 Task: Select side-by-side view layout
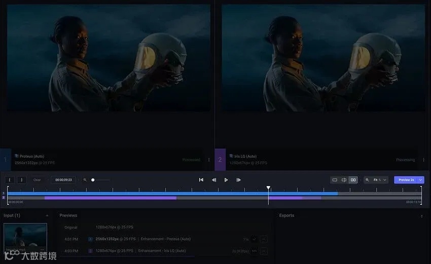pyautogui.click(x=353, y=180)
